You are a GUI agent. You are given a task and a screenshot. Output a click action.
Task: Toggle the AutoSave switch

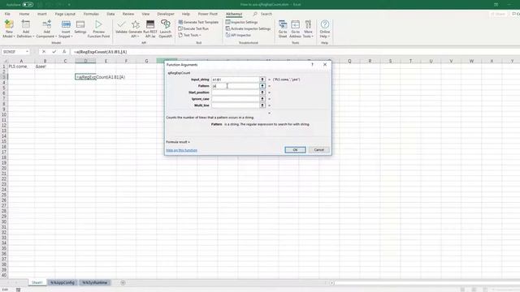click(x=28, y=5)
